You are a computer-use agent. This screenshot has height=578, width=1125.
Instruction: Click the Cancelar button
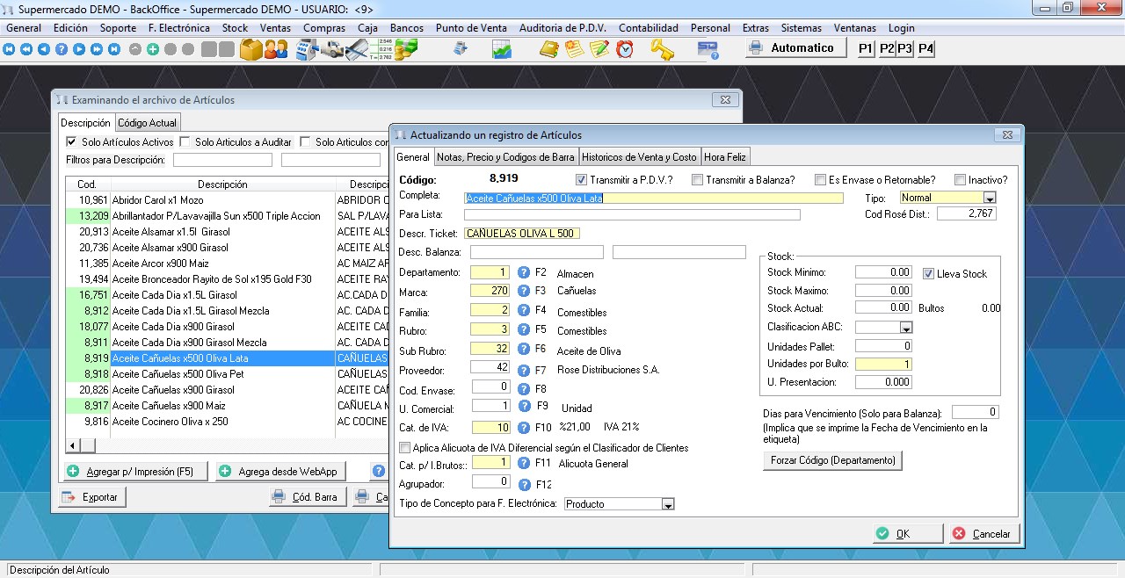coord(983,534)
